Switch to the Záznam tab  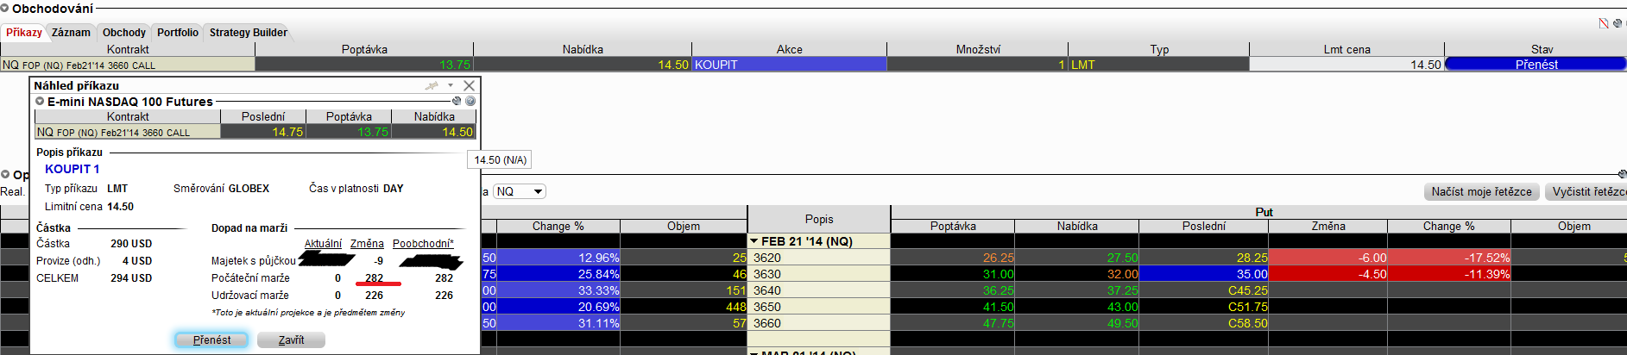[x=71, y=32]
